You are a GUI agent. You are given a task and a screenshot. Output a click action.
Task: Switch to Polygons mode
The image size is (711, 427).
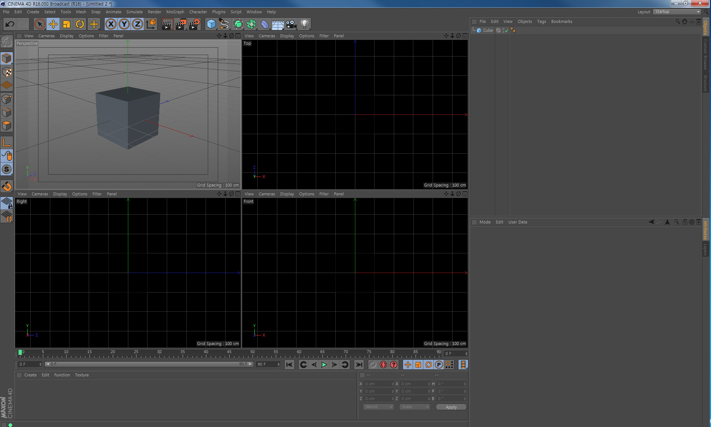click(7, 126)
